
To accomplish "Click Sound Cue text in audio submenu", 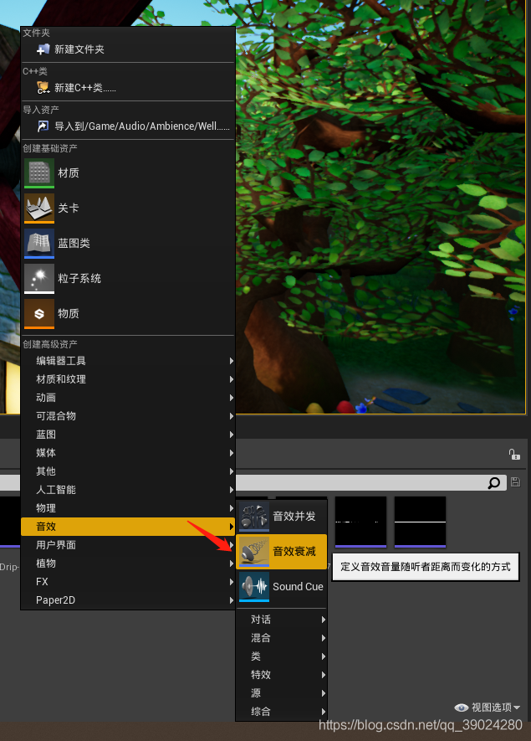I will coord(298,586).
